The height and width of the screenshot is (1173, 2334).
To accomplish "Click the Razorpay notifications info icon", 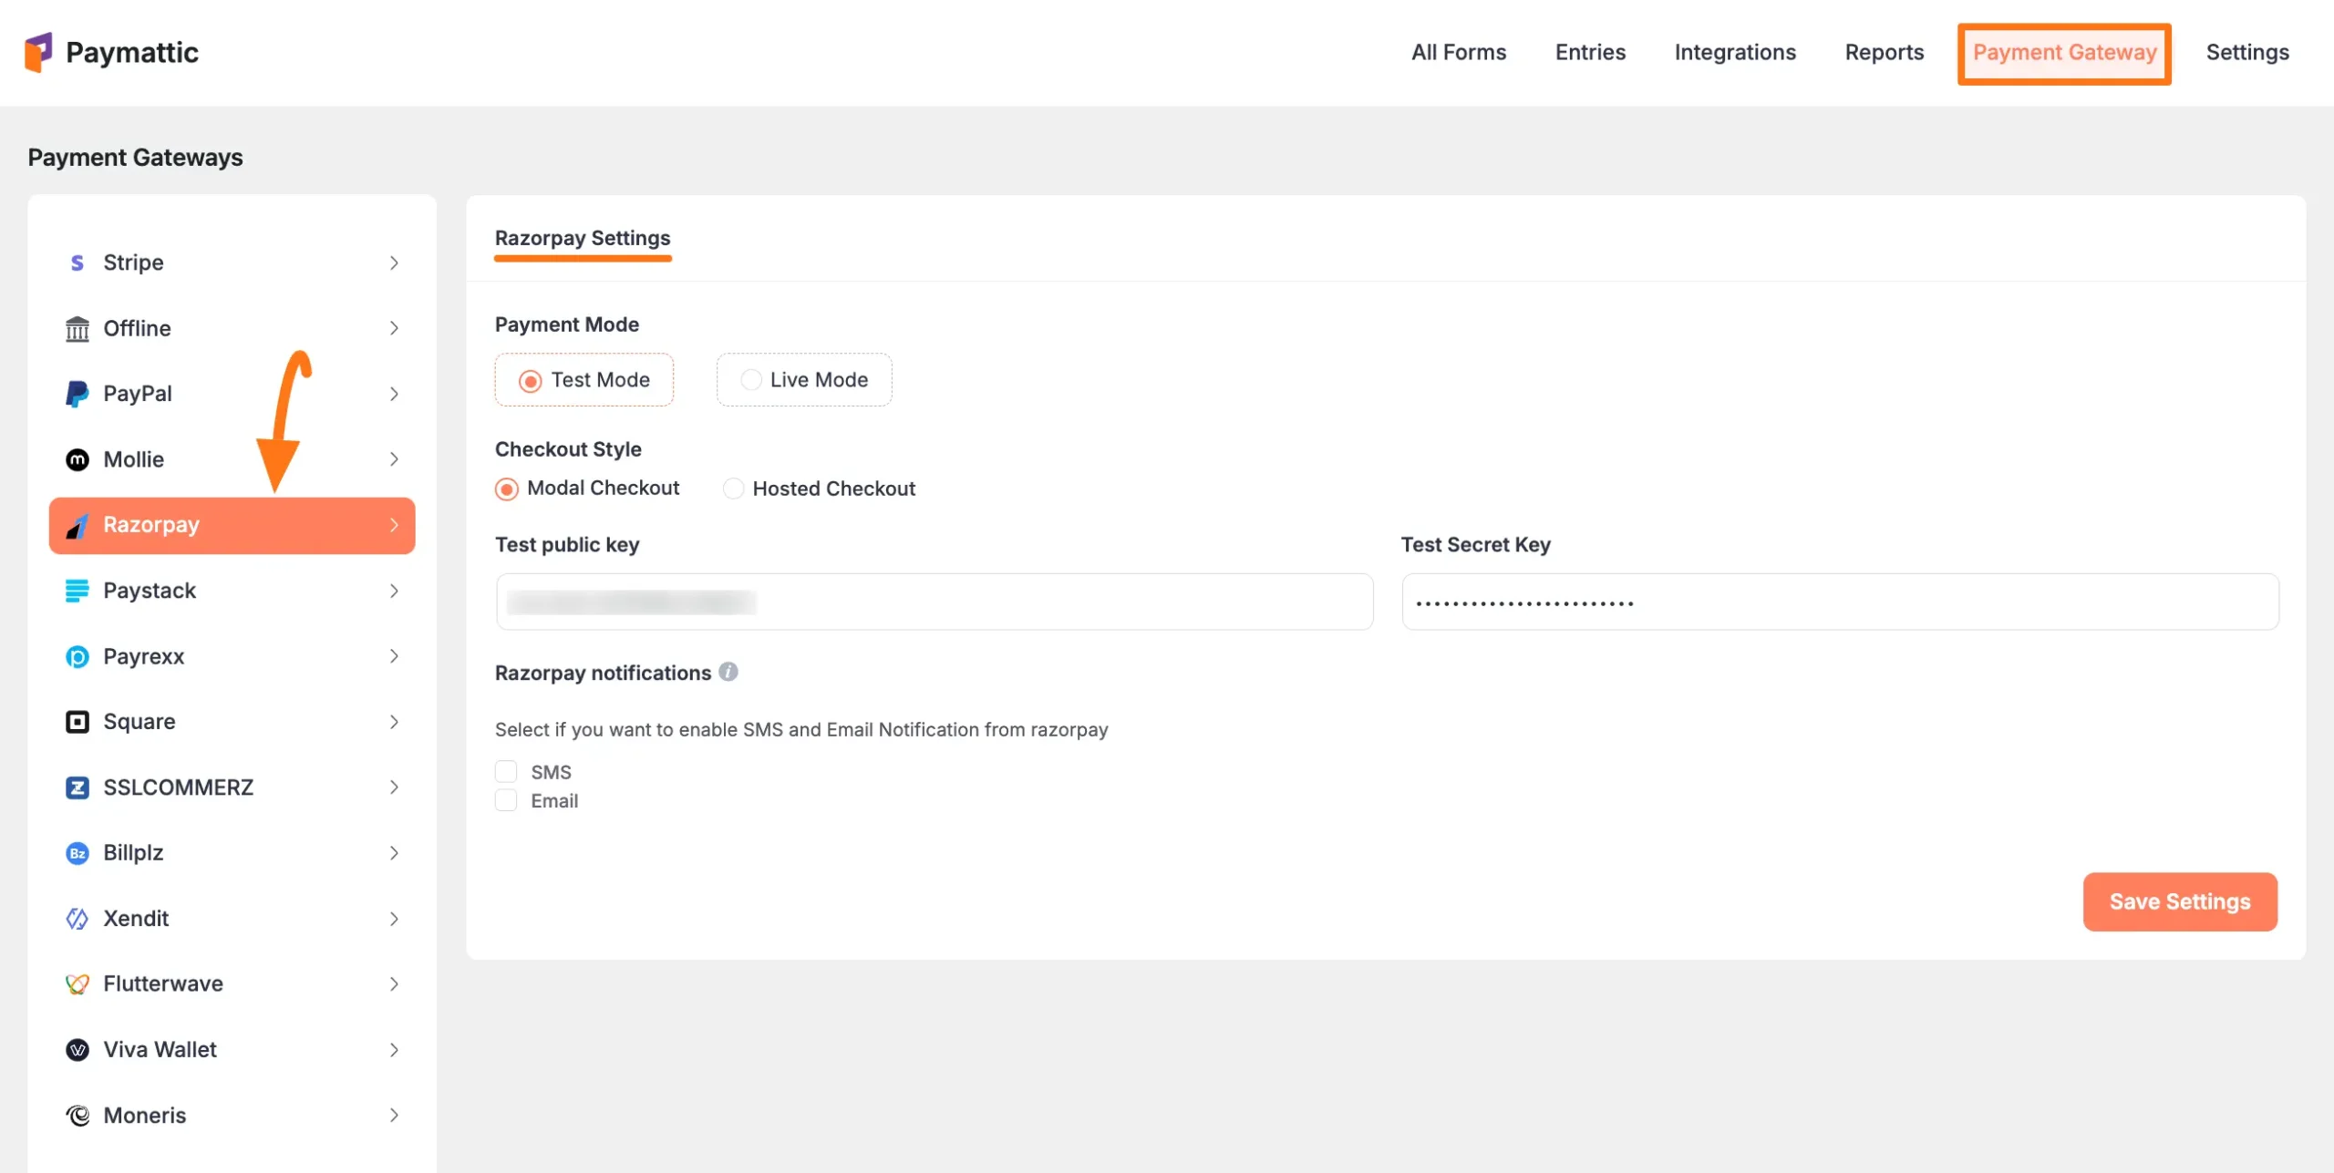I will [728, 673].
